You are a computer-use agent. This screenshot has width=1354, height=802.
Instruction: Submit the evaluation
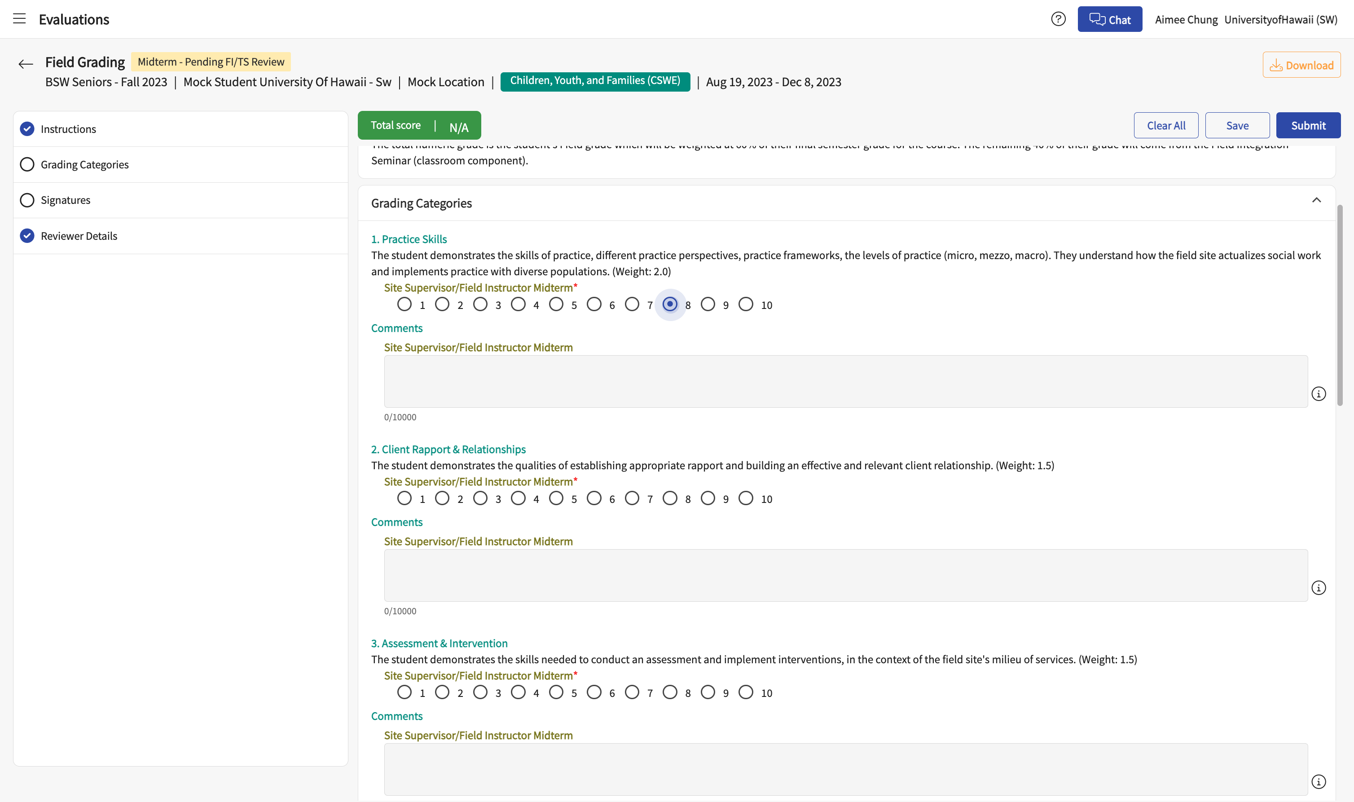point(1308,125)
